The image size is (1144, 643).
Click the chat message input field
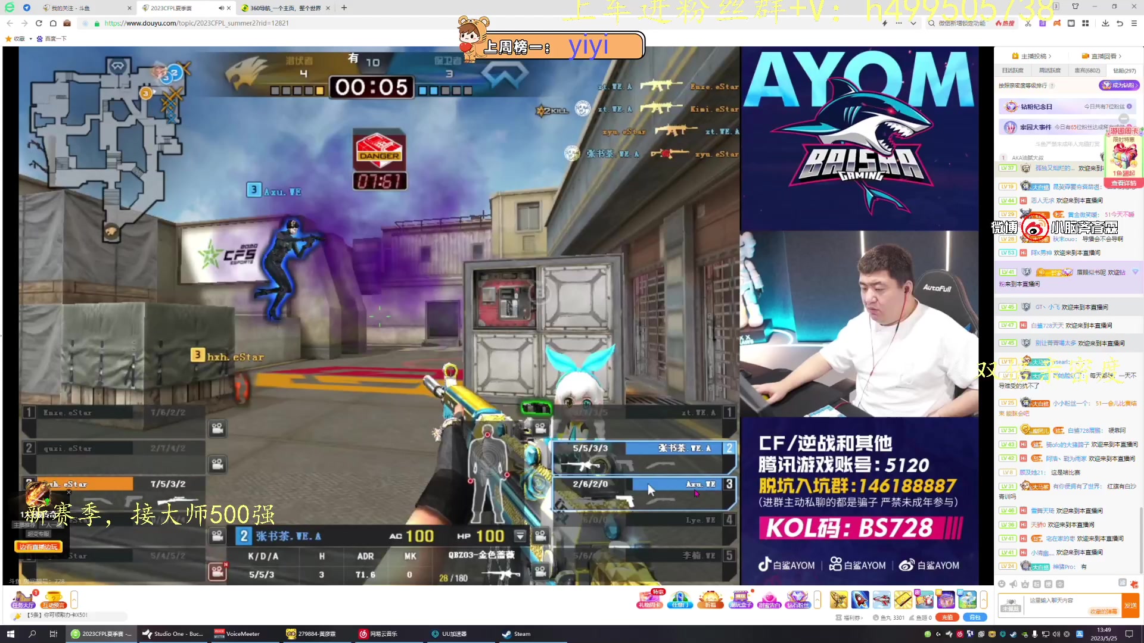[1072, 605]
